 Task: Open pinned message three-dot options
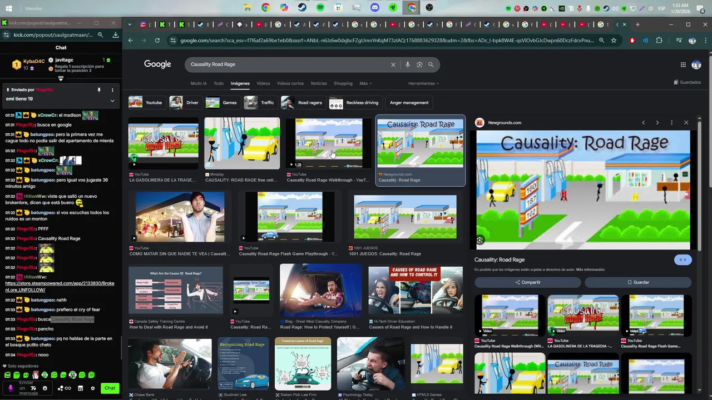click(112, 90)
